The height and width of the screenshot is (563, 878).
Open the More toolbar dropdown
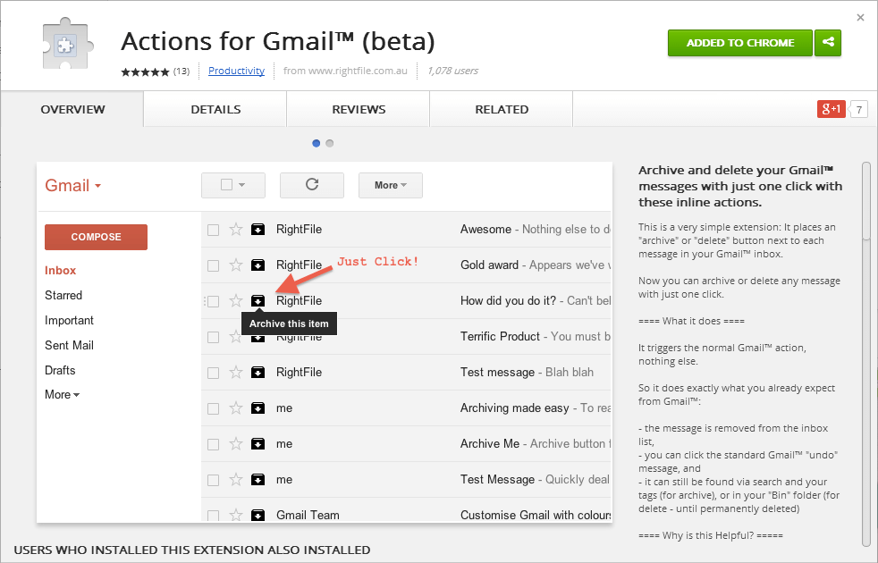391,185
